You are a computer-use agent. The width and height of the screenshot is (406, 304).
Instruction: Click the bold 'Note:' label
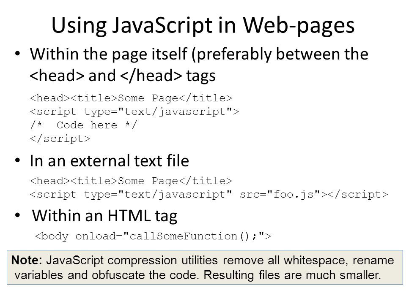27,261
